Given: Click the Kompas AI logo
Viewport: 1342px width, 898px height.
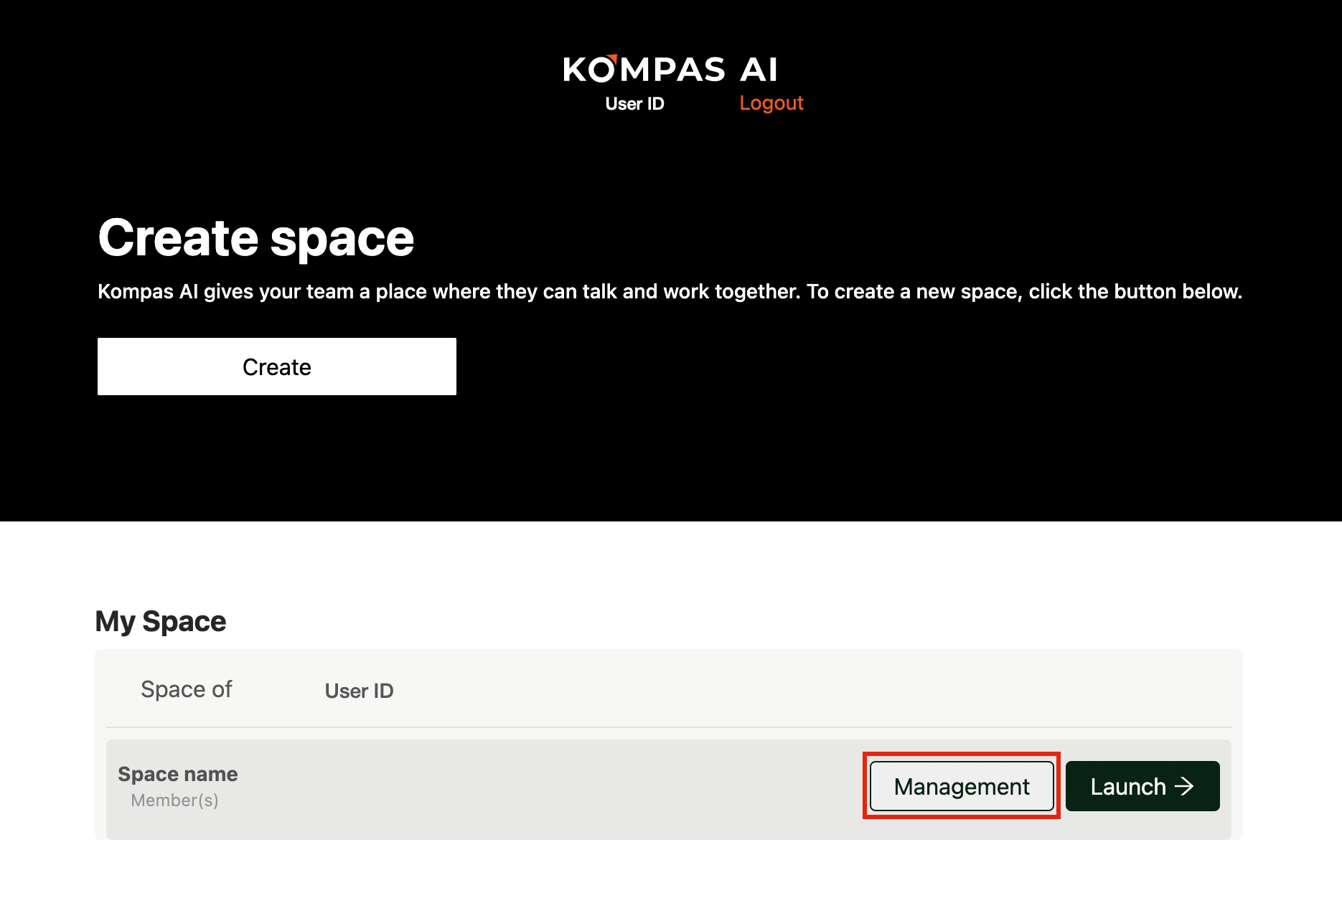Looking at the screenshot, I should (670, 70).
